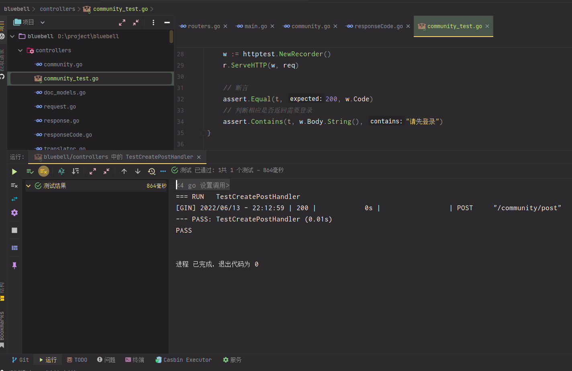
Task: Sort test results alphabetically
Action: [x=61, y=172]
